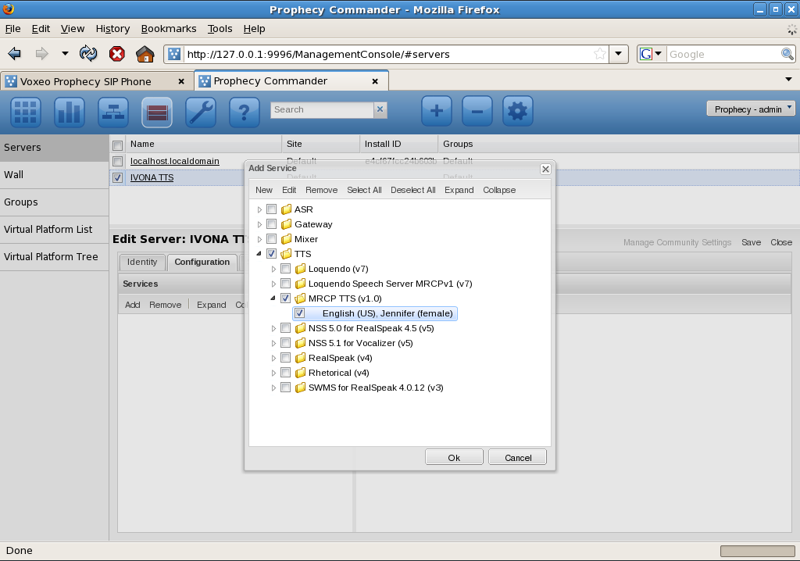The width and height of the screenshot is (800, 561).
Task: Open the Firefox File menu
Action: click(12, 29)
